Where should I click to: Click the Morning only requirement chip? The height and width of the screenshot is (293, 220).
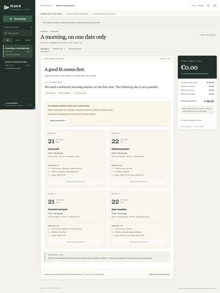click(51, 93)
